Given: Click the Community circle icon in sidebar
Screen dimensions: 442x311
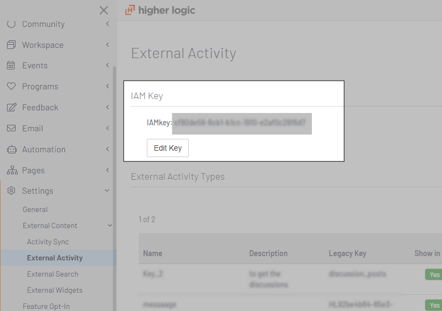Looking at the screenshot, I should pyautogui.click(x=11, y=24).
